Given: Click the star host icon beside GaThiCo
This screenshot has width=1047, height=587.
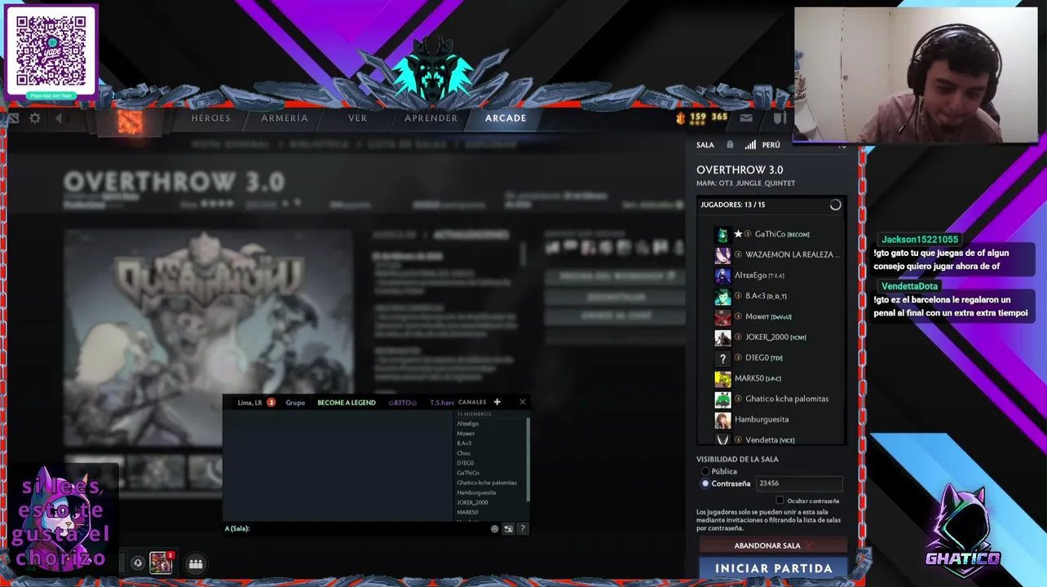Looking at the screenshot, I should tap(738, 234).
